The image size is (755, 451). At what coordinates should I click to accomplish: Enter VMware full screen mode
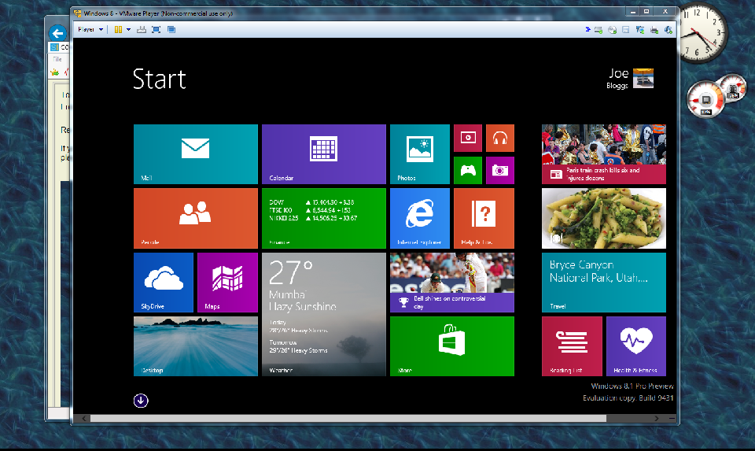pos(156,30)
